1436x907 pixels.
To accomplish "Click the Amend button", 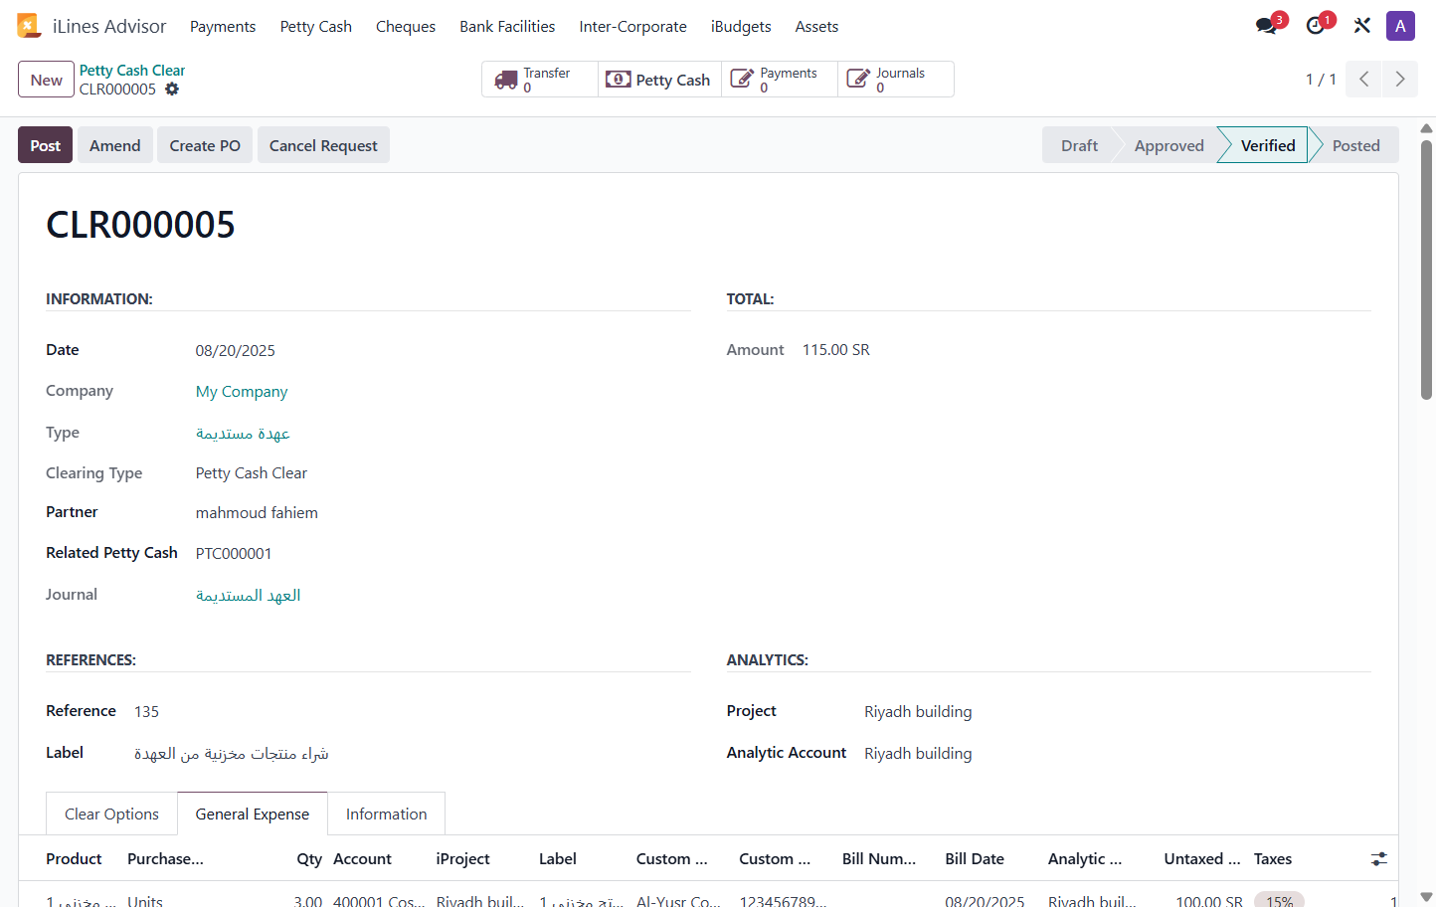I will (115, 145).
